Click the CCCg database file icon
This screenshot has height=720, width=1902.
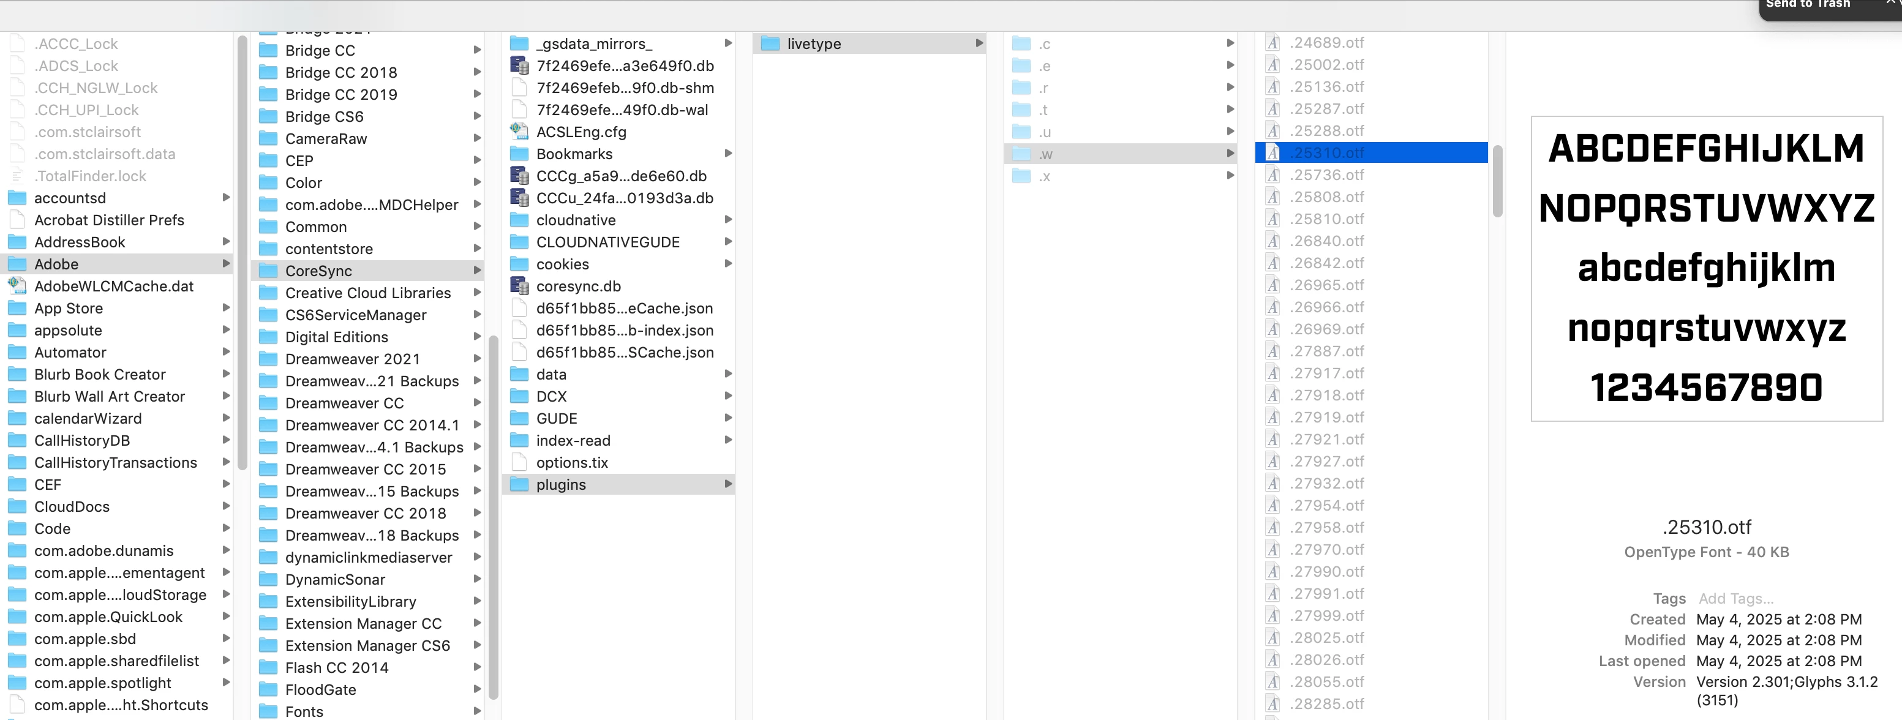point(519,176)
